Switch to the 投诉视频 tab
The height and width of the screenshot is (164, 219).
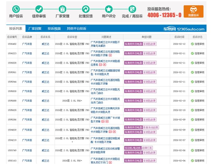tap(54, 29)
